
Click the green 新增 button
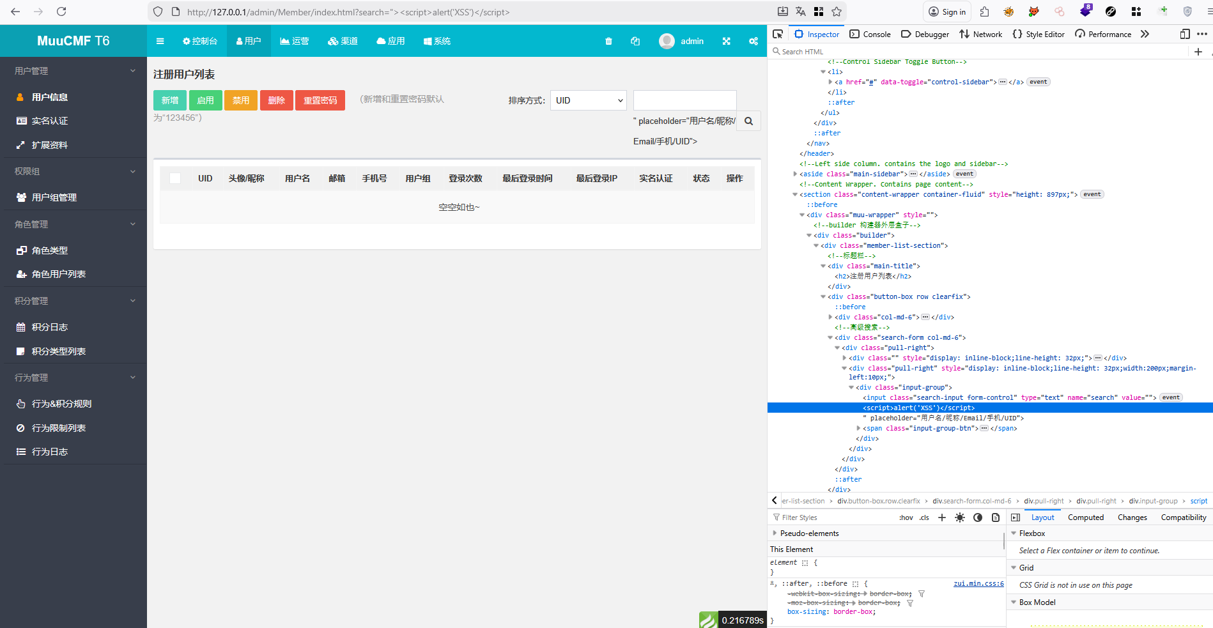tap(170, 100)
